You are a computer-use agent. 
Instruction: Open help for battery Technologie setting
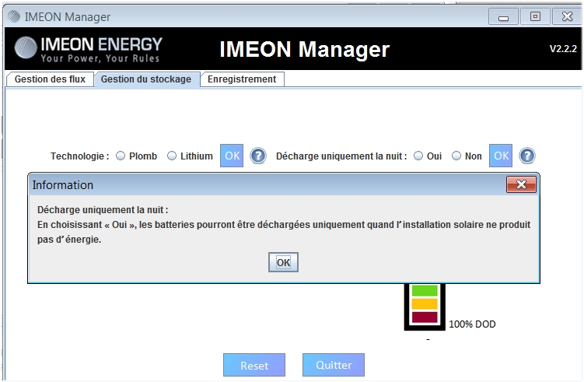tap(258, 156)
